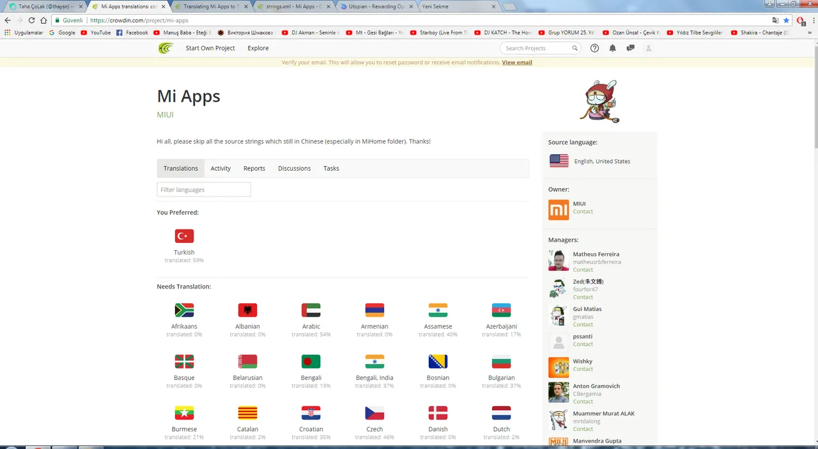This screenshot has width=818, height=449.
Task: Click the browser home button
Action: pos(43,20)
